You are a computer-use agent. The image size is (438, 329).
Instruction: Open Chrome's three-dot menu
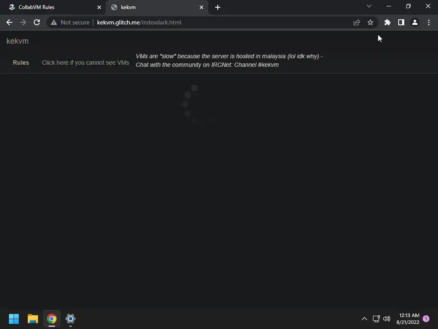point(429,22)
